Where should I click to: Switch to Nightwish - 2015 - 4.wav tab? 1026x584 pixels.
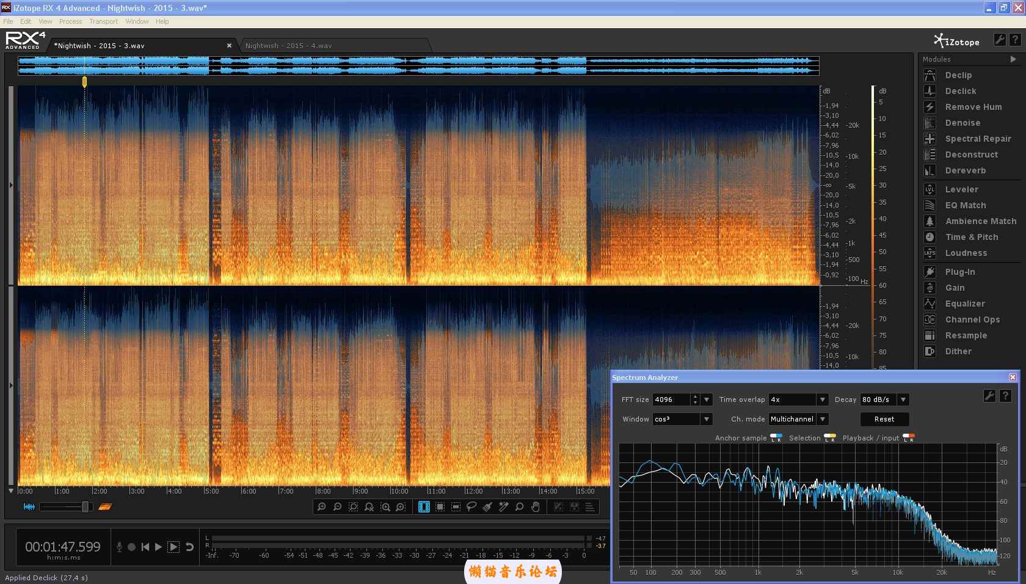coord(335,46)
